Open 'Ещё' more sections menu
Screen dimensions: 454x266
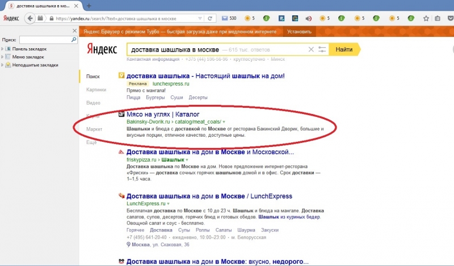91,142
